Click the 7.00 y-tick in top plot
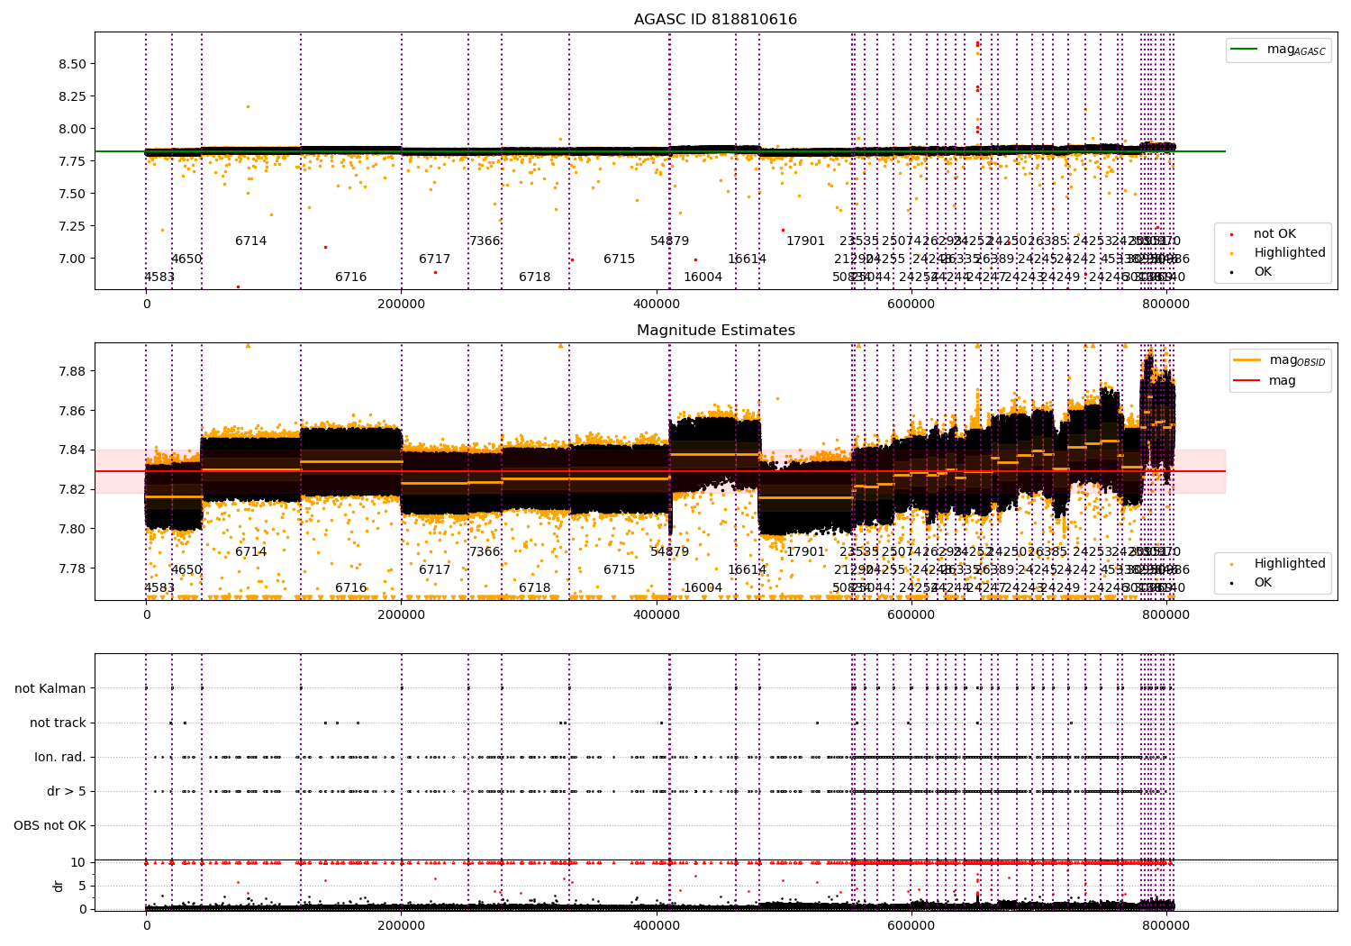 click(73, 259)
